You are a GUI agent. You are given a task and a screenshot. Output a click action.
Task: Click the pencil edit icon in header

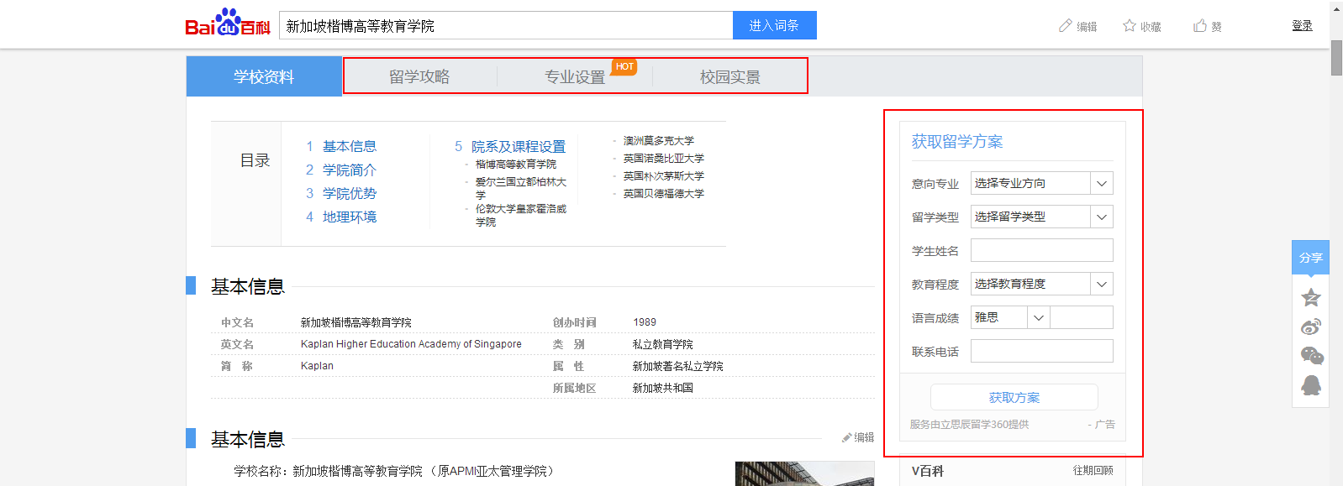point(1066,26)
